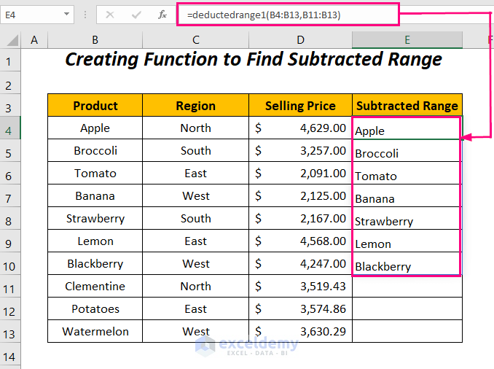This screenshot has width=494, height=369.
Task: Click the three-dot formula bar handle
Action: (x=85, y=15)
